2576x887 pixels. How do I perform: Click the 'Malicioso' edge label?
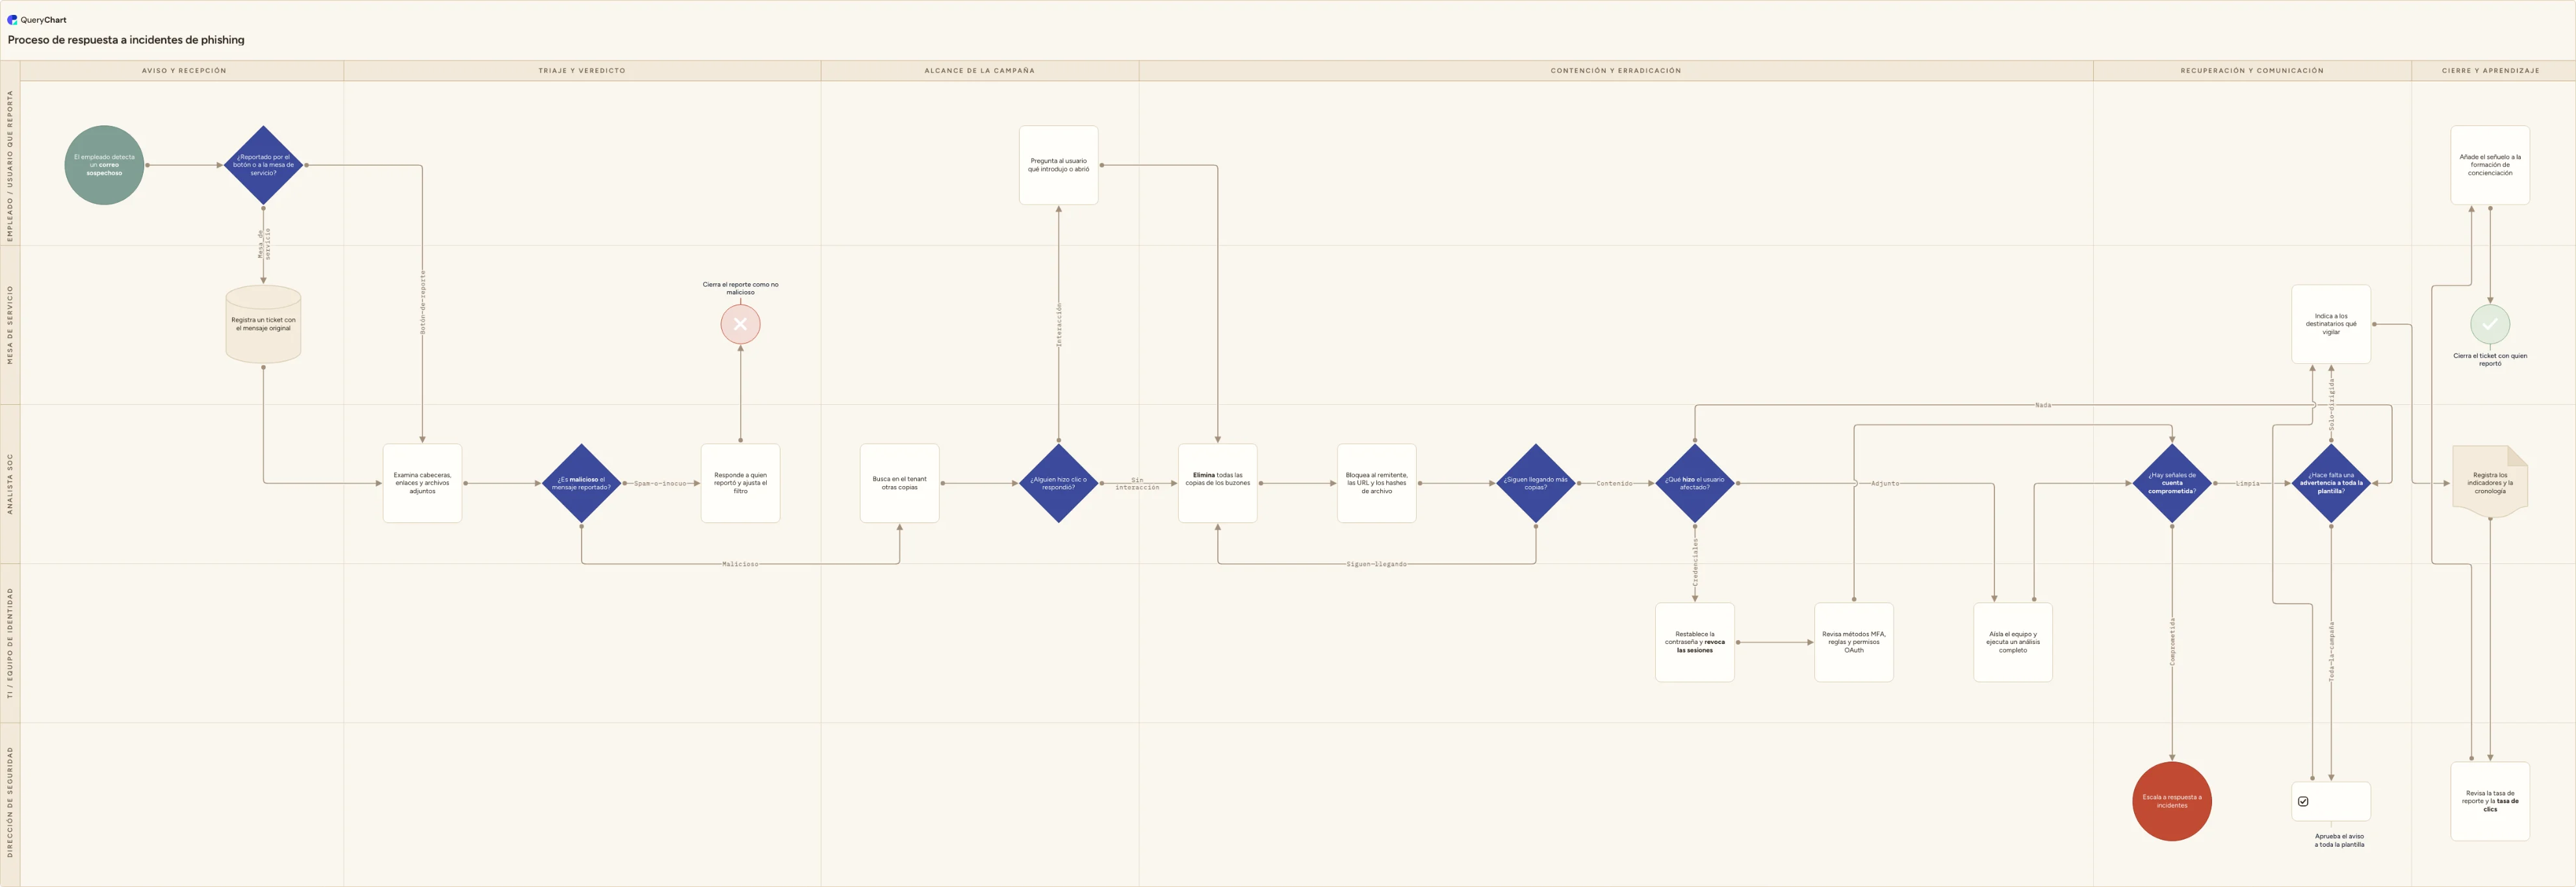pyautogui.click(x=740, y=564)
